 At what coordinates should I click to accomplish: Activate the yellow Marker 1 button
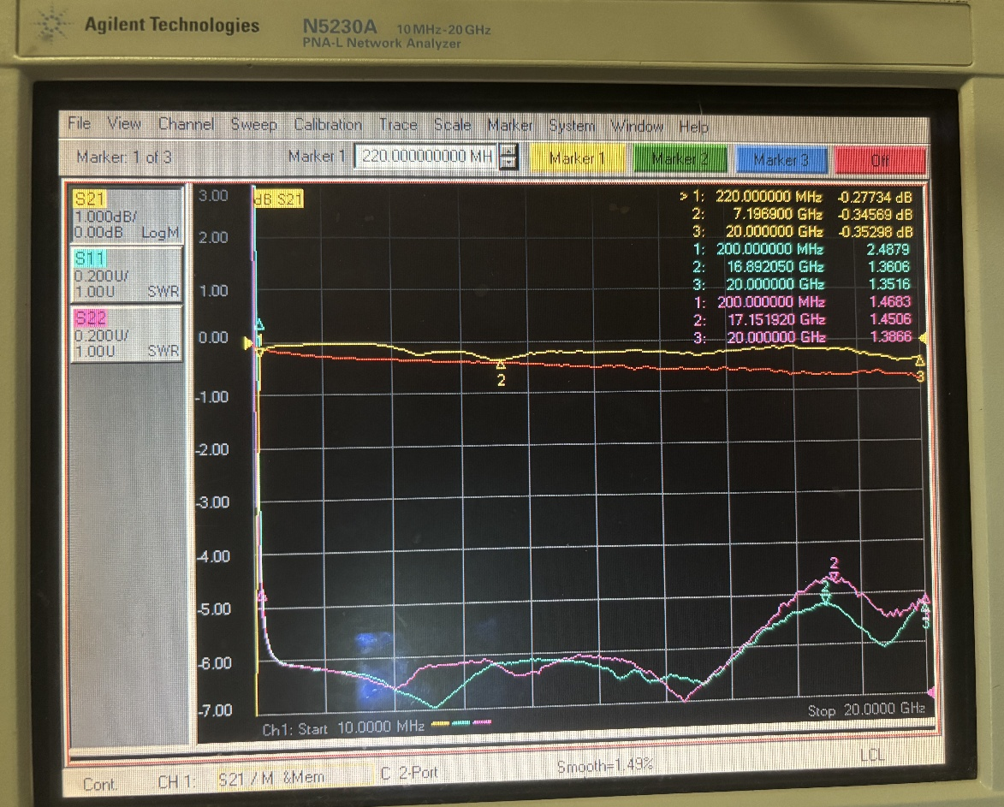[x=576, y=159]
